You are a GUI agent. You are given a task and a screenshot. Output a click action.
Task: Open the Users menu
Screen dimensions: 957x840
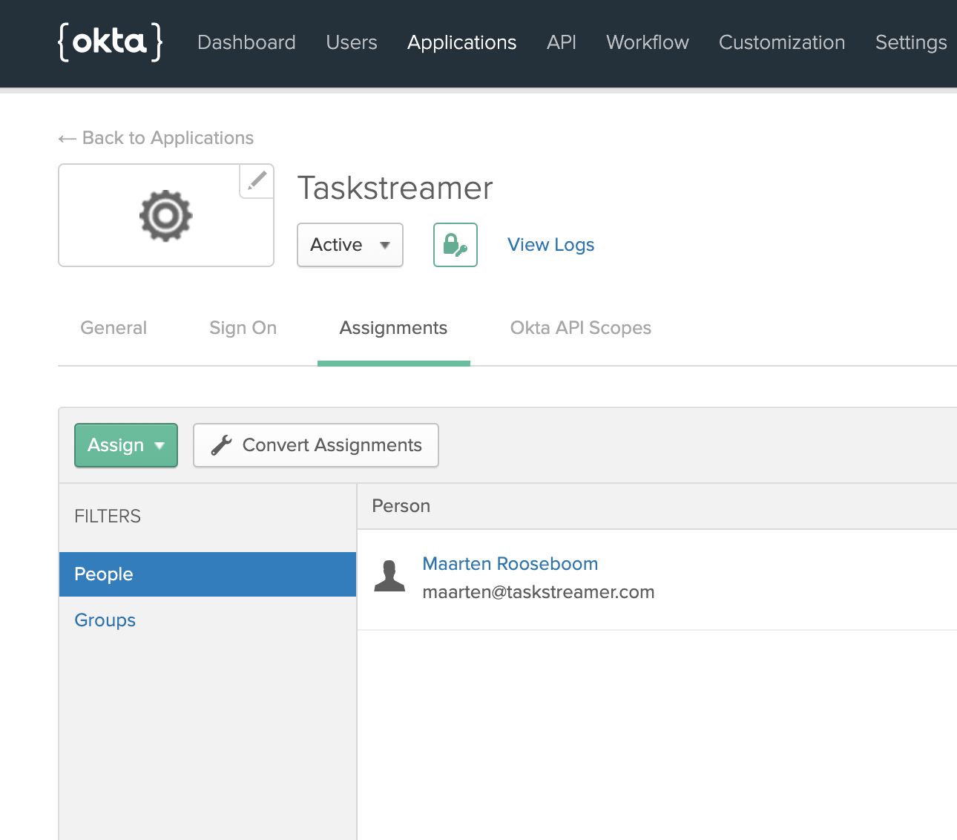(352, 42)
